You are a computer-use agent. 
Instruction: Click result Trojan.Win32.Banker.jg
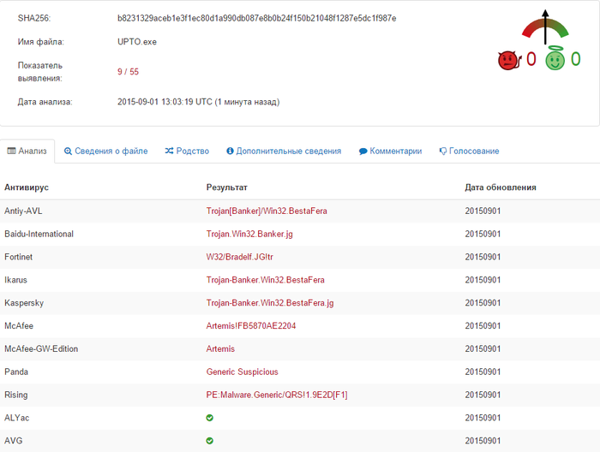249,234
